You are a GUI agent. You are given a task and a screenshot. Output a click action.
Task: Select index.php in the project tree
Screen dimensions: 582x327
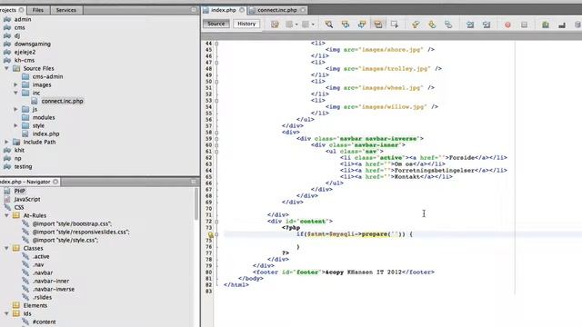46,134
